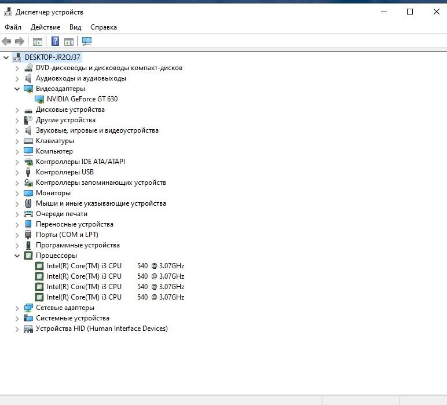Viewport: 447px width, 405px height.
Task: Select the first Intel Core i3 CPU entry
Action: pyautogui.click(x=115, y=266)
